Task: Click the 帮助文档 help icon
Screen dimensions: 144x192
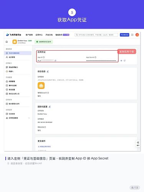Action: 45,127
